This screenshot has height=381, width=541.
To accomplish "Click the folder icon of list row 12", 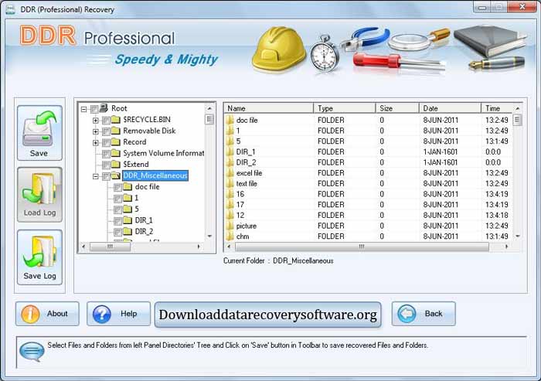I will tap(230, 216).
